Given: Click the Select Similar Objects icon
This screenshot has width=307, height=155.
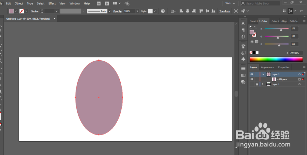Looking at the screenshot, I should click(x=243, y=11).
